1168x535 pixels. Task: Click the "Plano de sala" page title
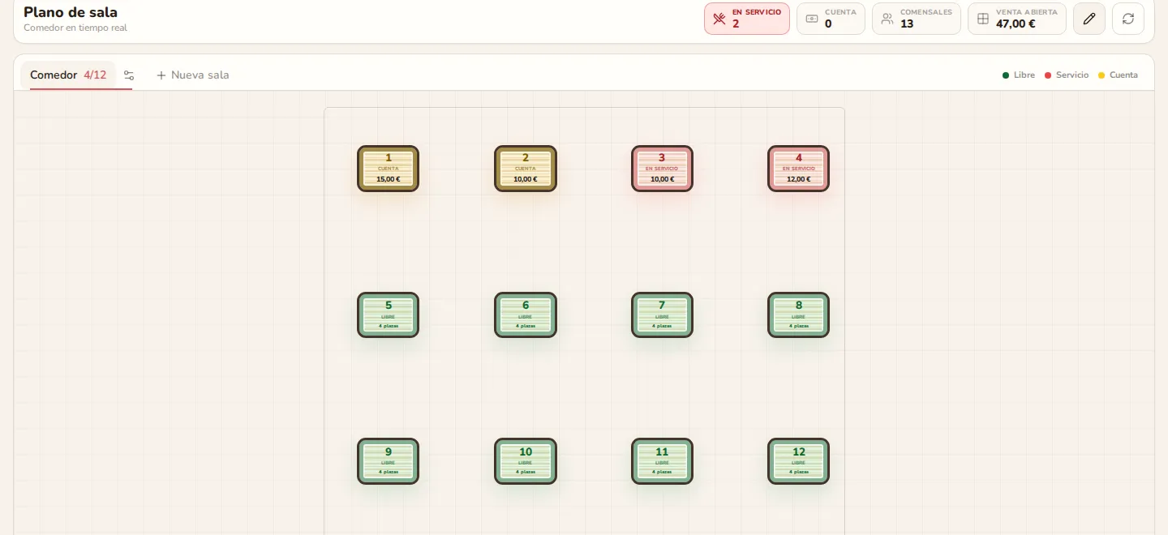tap(71, 12)
